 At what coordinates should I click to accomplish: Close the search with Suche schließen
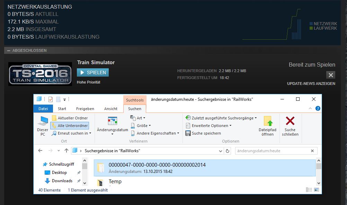coord(290,126)
